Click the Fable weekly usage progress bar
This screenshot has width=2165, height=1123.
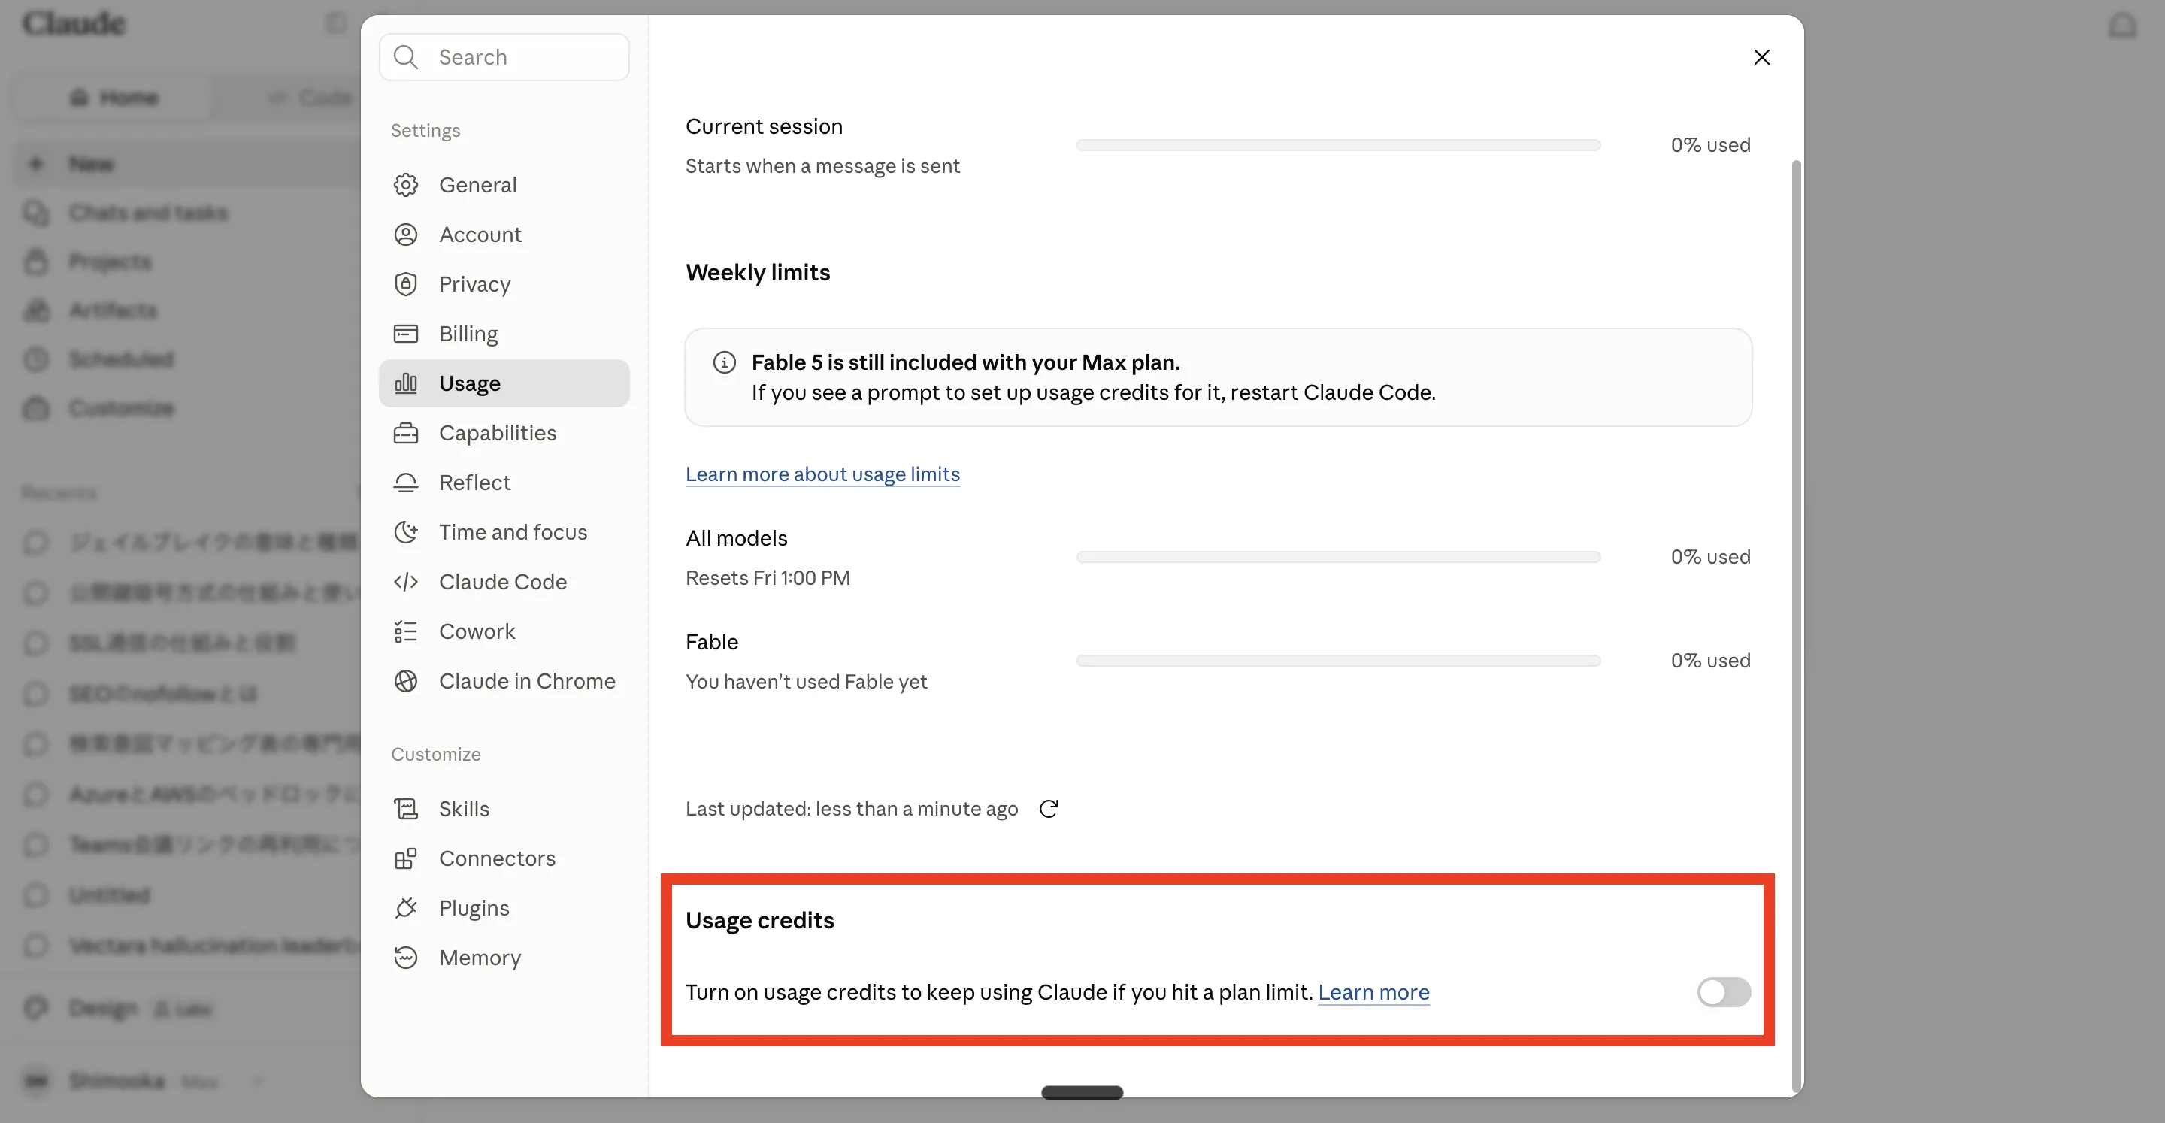click(1338, 661)
